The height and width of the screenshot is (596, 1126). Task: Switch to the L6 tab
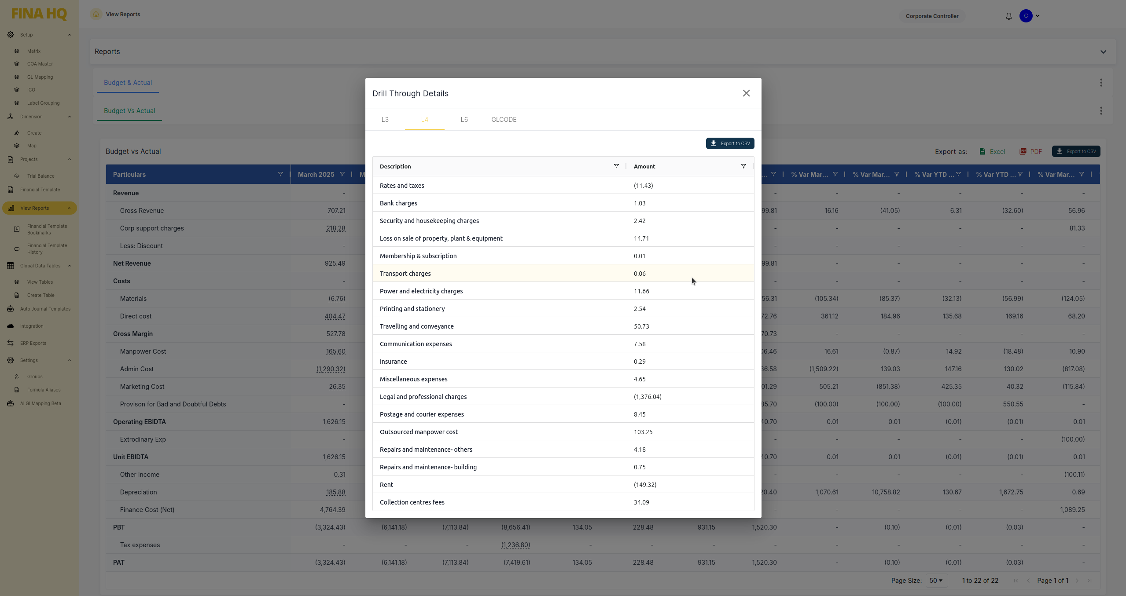(x=464, y=120)
